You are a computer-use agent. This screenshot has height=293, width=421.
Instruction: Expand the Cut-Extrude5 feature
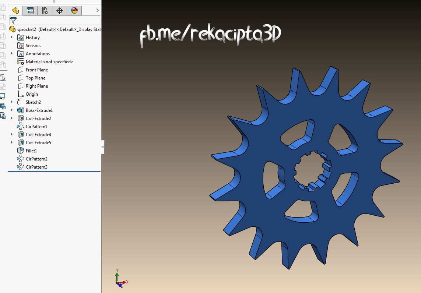coord(12,142)
